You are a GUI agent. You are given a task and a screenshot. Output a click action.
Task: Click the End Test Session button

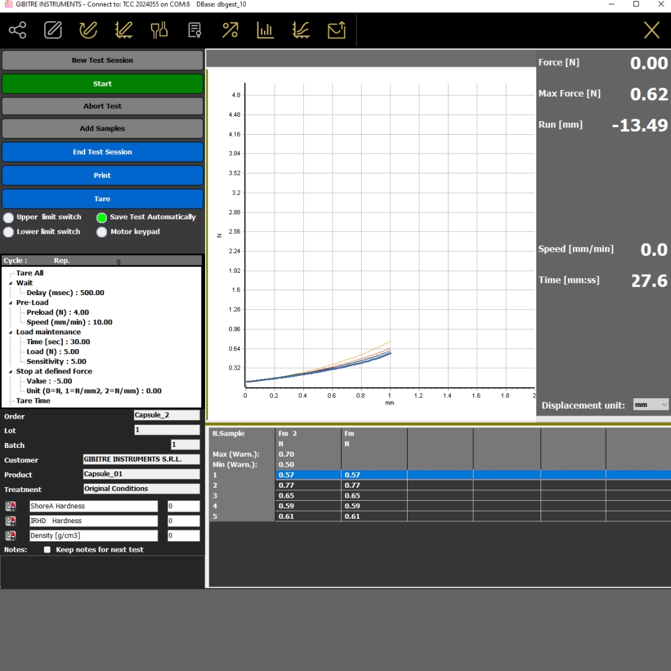click(x=103, y=152)
